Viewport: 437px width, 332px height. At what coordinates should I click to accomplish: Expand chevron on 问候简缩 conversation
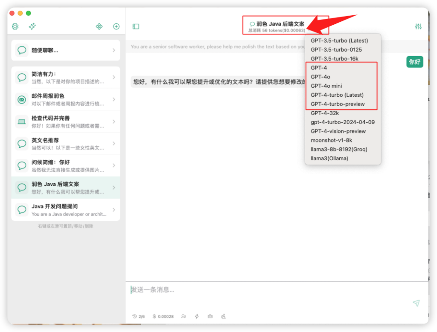click(114, 166)
